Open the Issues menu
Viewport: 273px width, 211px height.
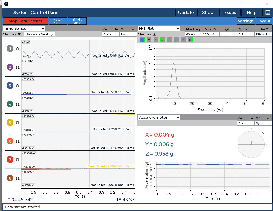[230, 12]
